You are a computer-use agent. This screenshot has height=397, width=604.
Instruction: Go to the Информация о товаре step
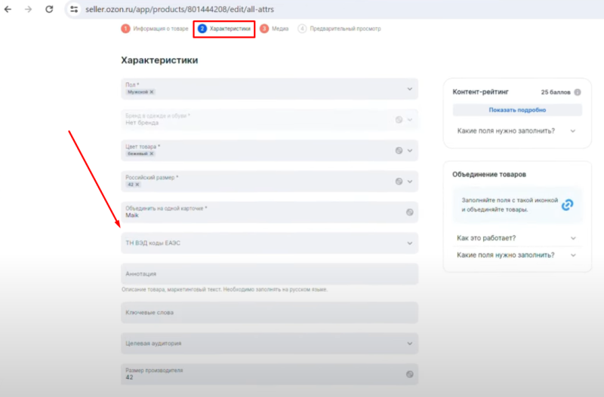click(x=155, y=29)
